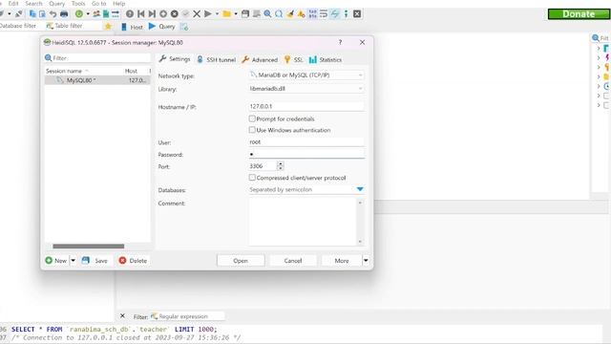Switch to the SSL tab
This screenshot has width=611, height=344.
(293, 59)
